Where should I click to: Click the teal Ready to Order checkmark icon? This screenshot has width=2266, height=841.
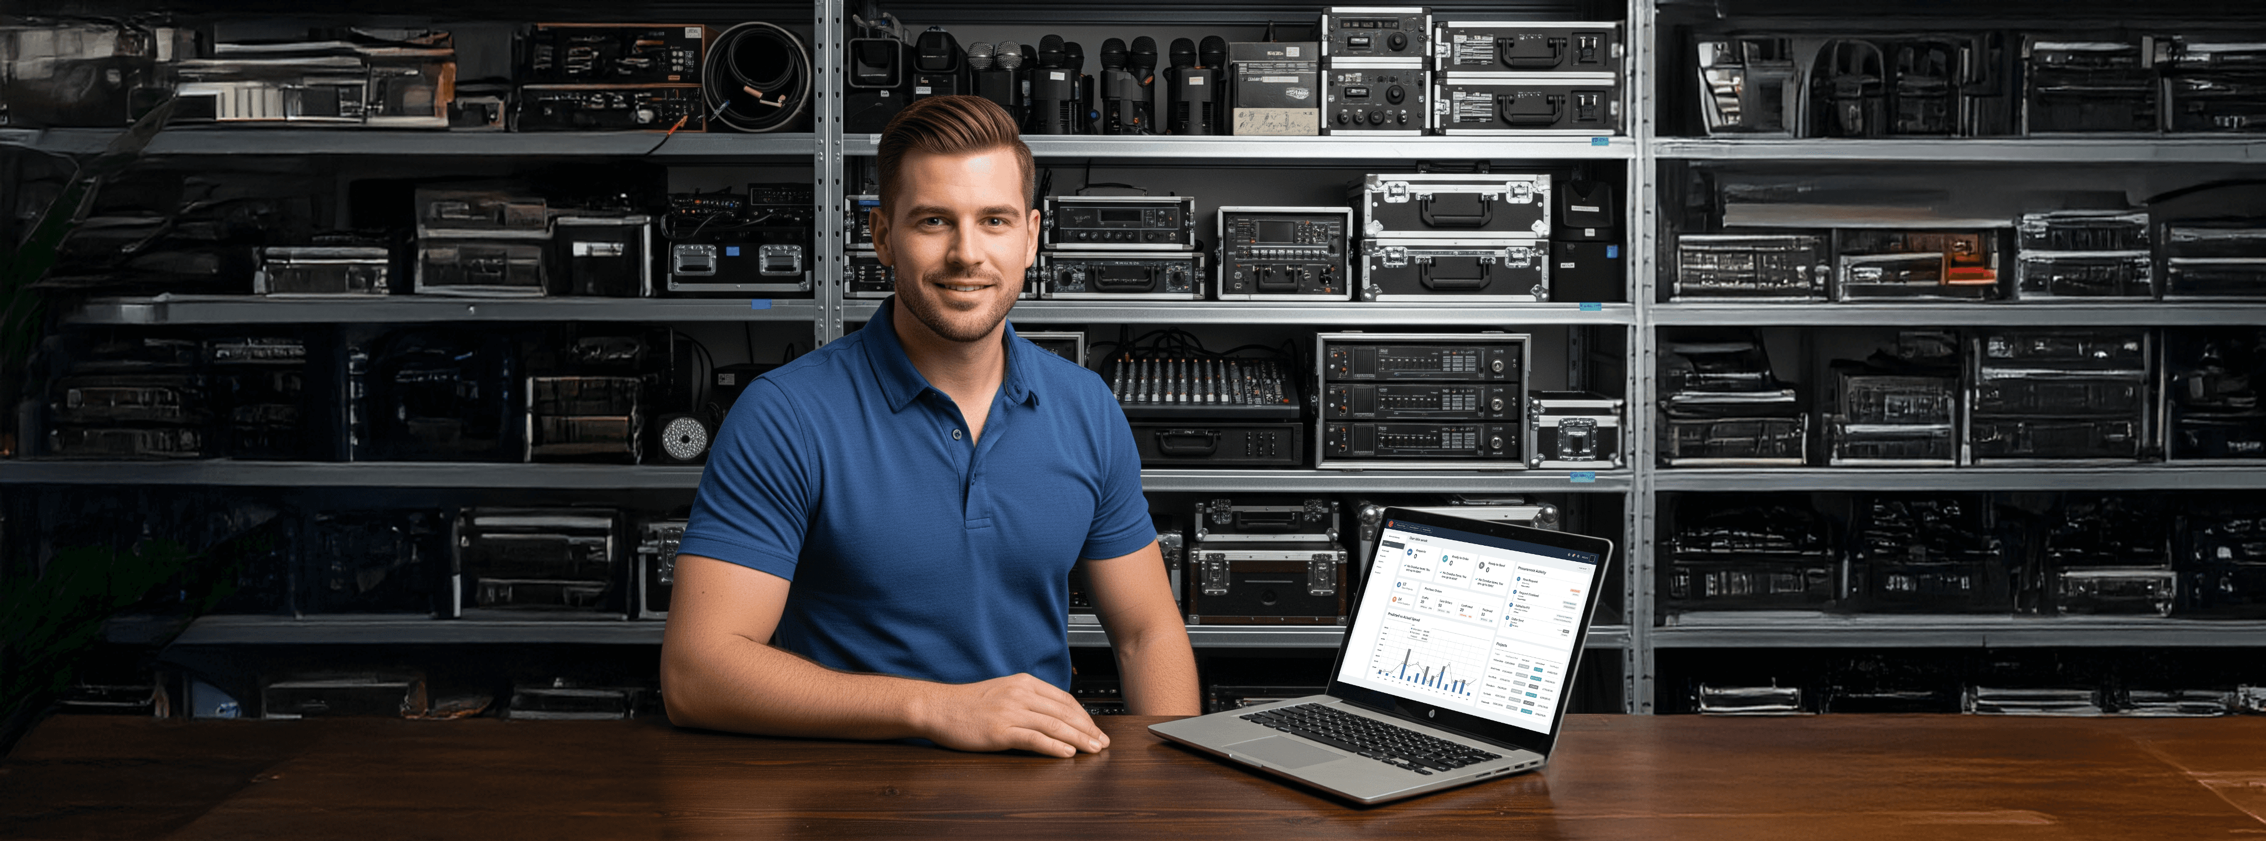(x=1445, y=559)
